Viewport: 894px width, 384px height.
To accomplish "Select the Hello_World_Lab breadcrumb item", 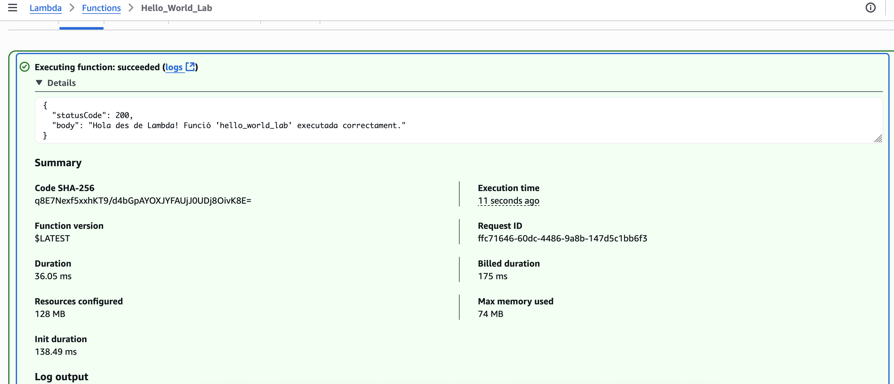I will click(x=176, y=8).
